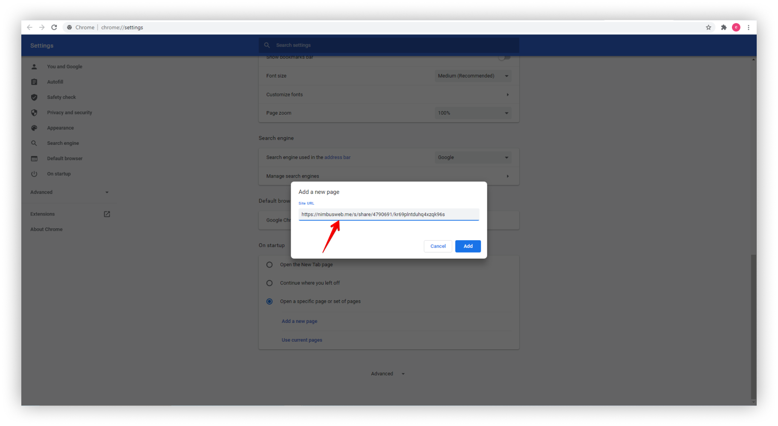
Task: Click the Add a new page link
Action: coord(299,321)
